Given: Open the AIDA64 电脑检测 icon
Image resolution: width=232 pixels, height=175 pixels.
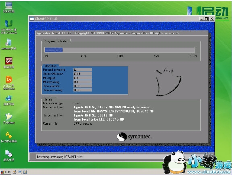Looking at the screenshot, I should click(x=9, y=63).
